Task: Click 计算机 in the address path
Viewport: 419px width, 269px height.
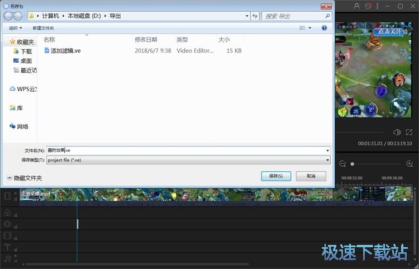Action: (x=50, y=16)
